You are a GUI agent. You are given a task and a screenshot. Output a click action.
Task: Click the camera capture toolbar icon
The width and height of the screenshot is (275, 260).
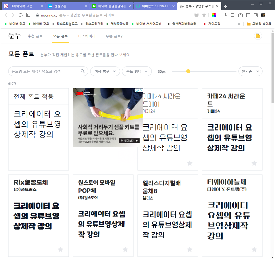pos(240,15)
